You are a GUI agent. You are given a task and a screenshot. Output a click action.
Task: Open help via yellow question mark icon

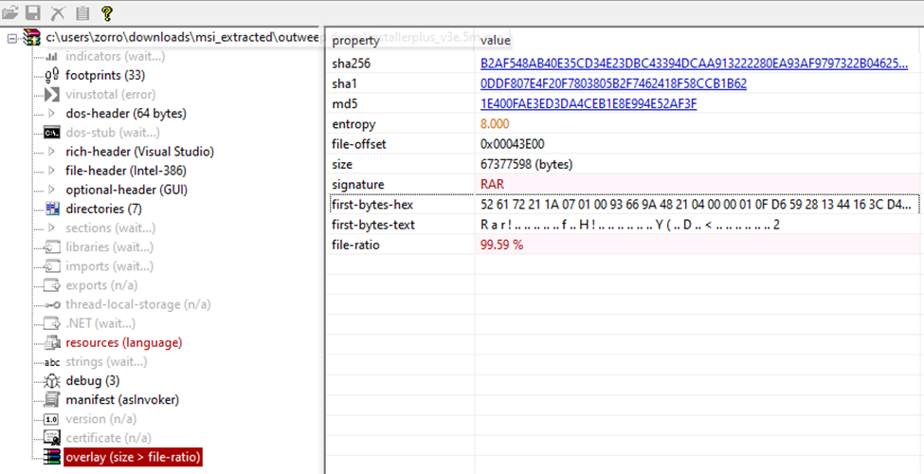point(106,13)
